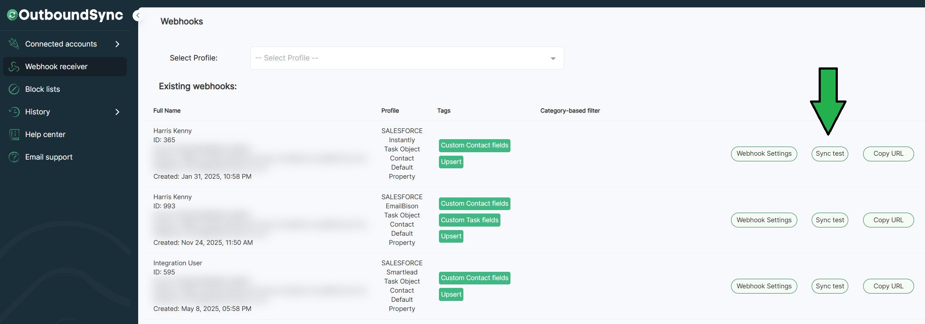Click Custom Task fields tag
Screen dimensions: 925x324
(469, 220)
